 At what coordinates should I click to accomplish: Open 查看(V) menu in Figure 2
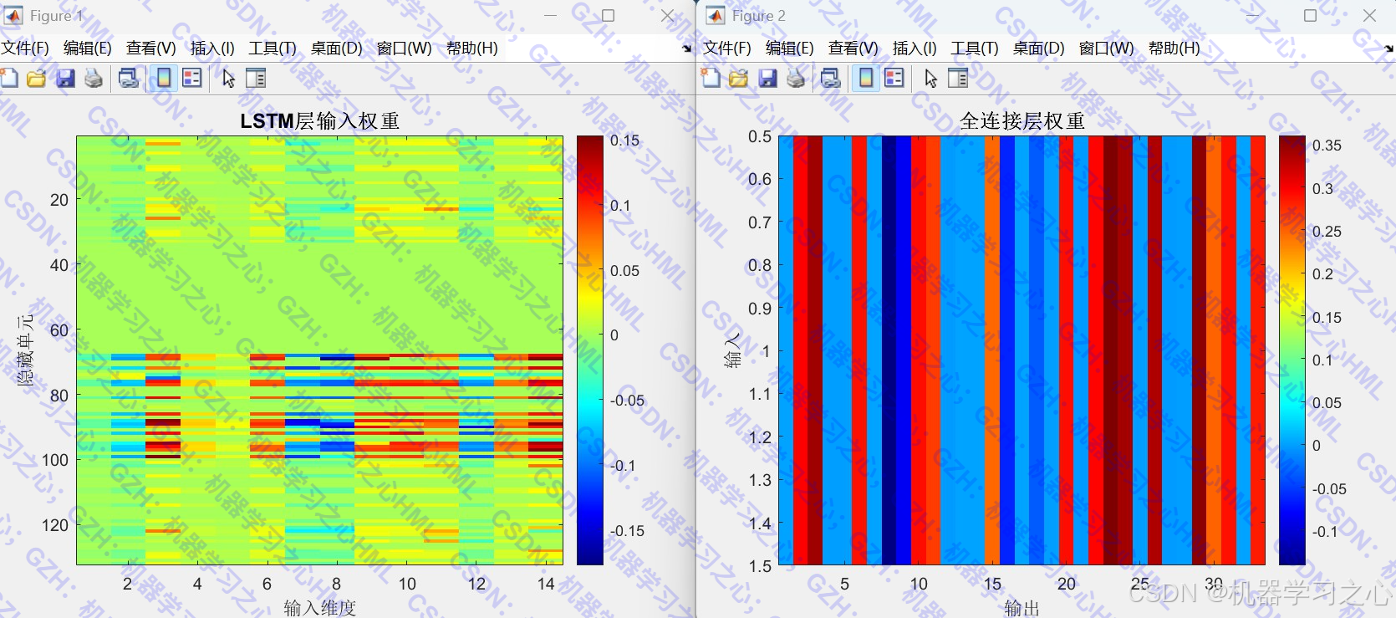tap(853, 49)
